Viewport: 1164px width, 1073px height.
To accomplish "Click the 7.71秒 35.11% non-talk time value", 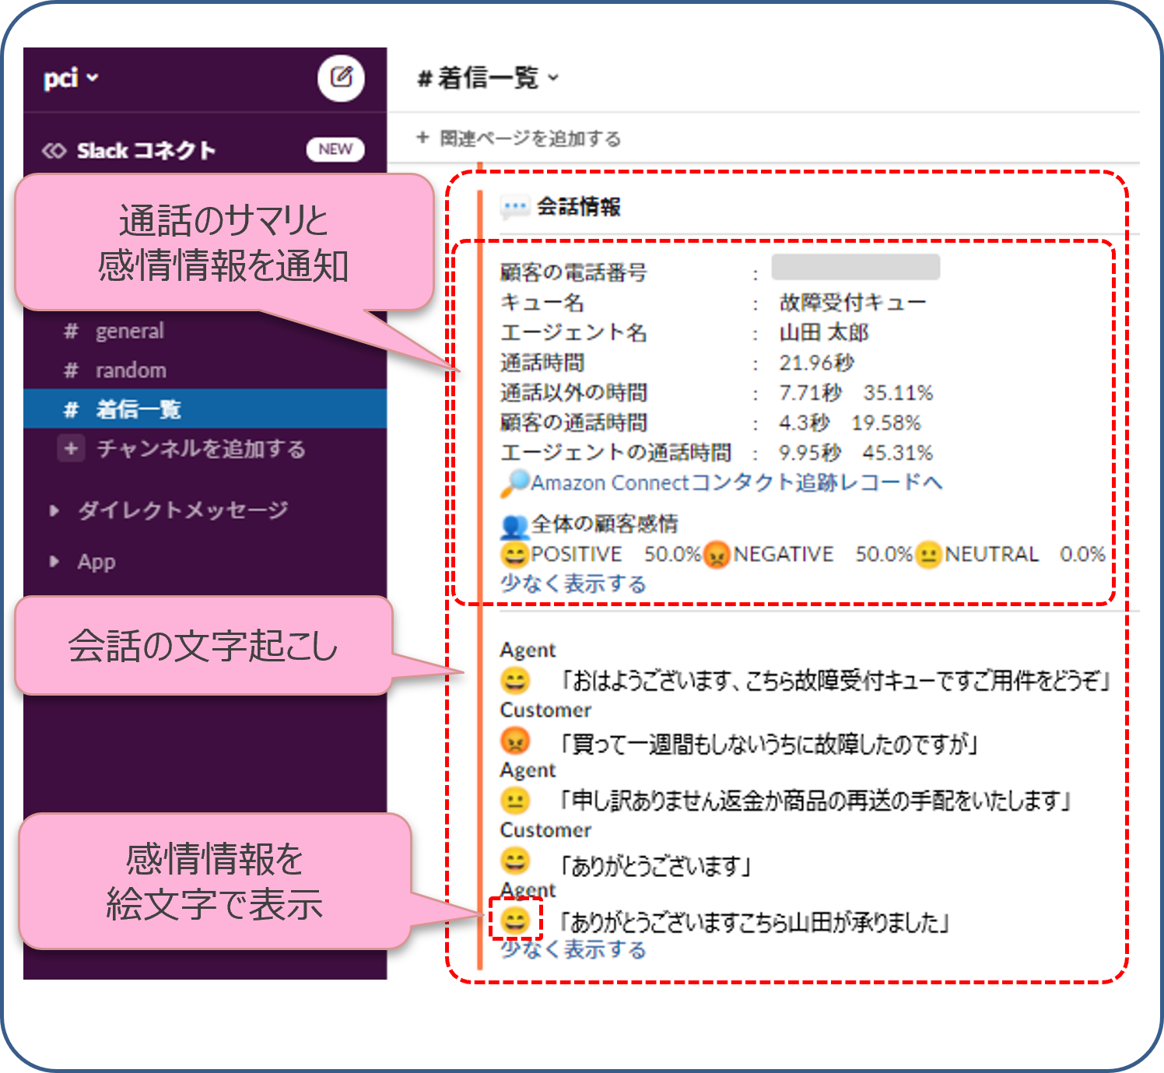I will click(x=856, y=393).
